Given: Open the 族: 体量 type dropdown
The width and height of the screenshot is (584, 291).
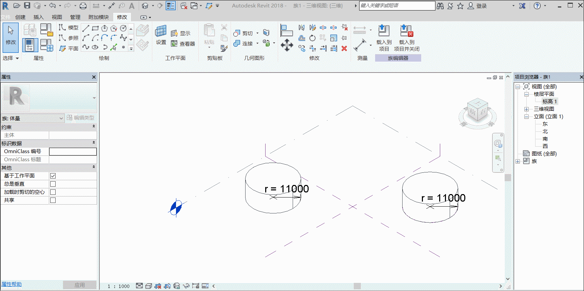Looking at the screenshot, I should click(x=33, y=118).
